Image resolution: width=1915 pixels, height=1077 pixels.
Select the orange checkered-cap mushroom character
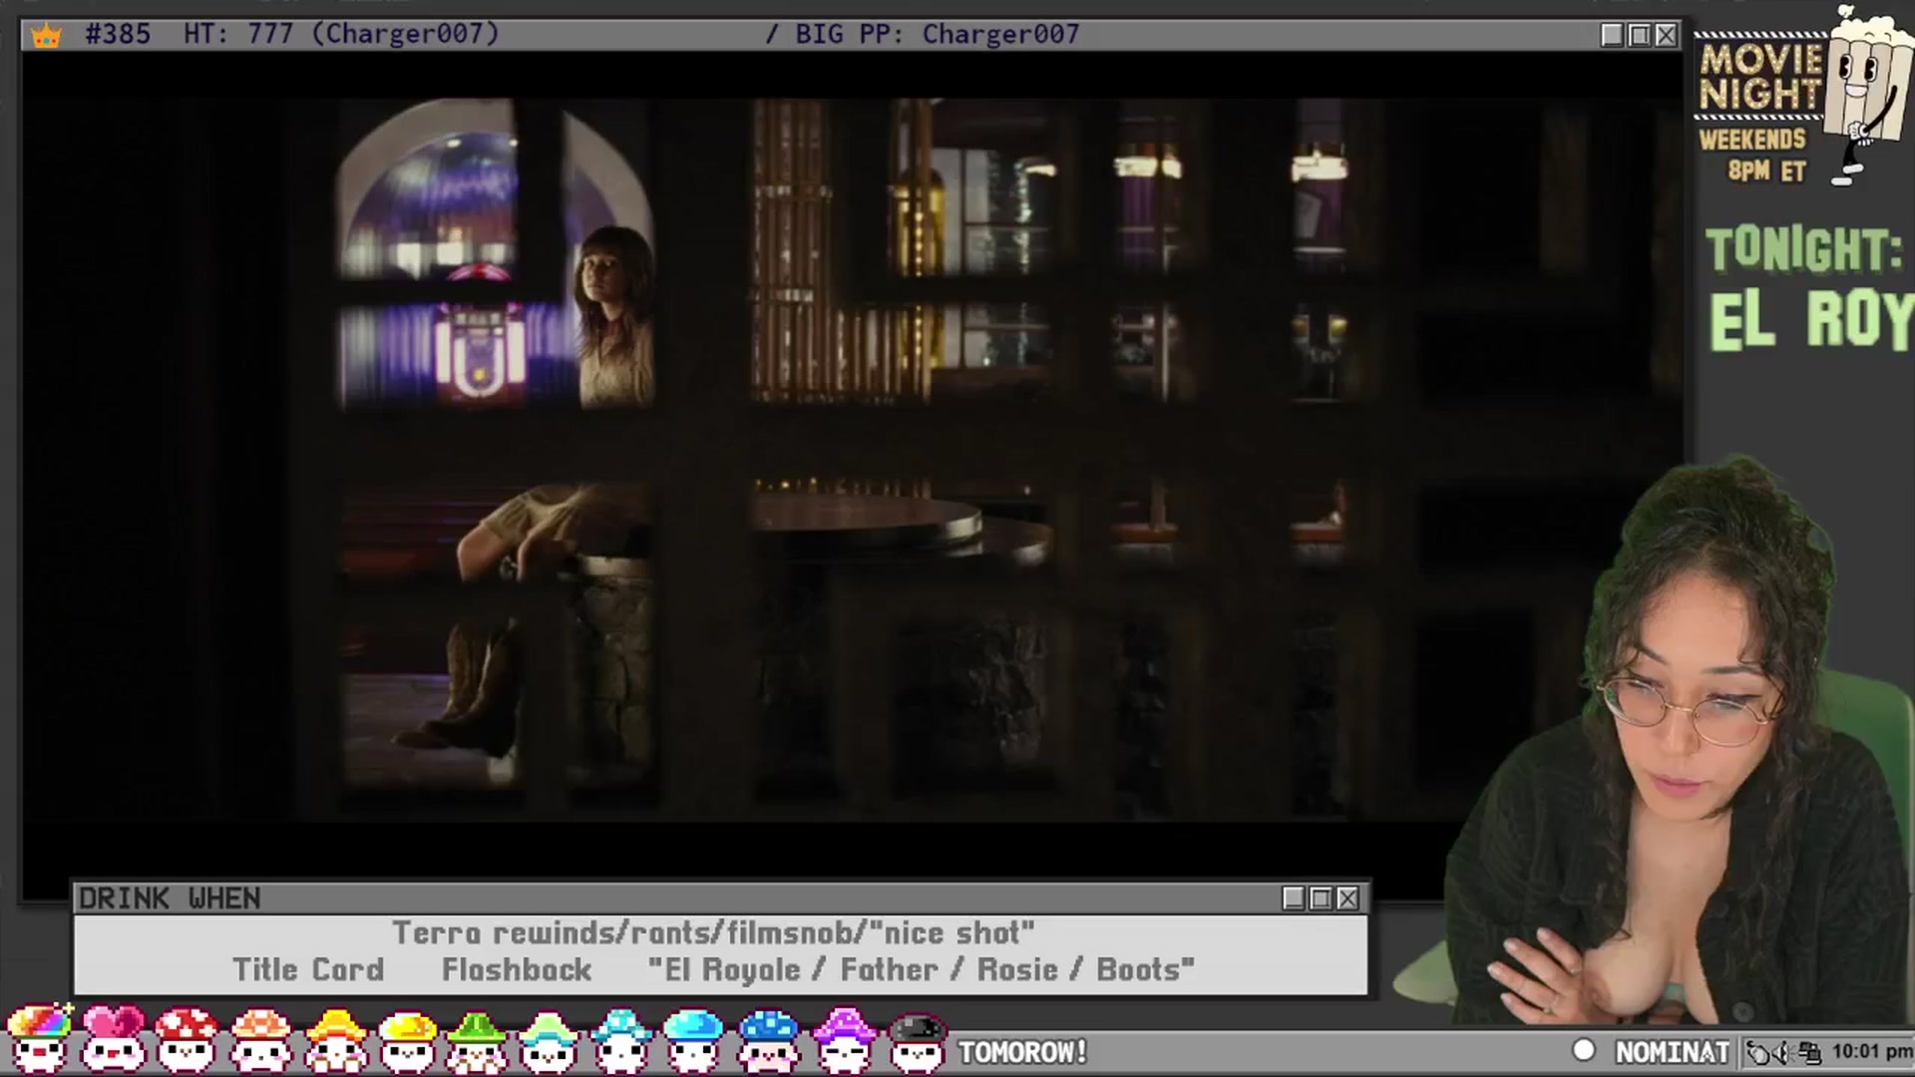260,1038
